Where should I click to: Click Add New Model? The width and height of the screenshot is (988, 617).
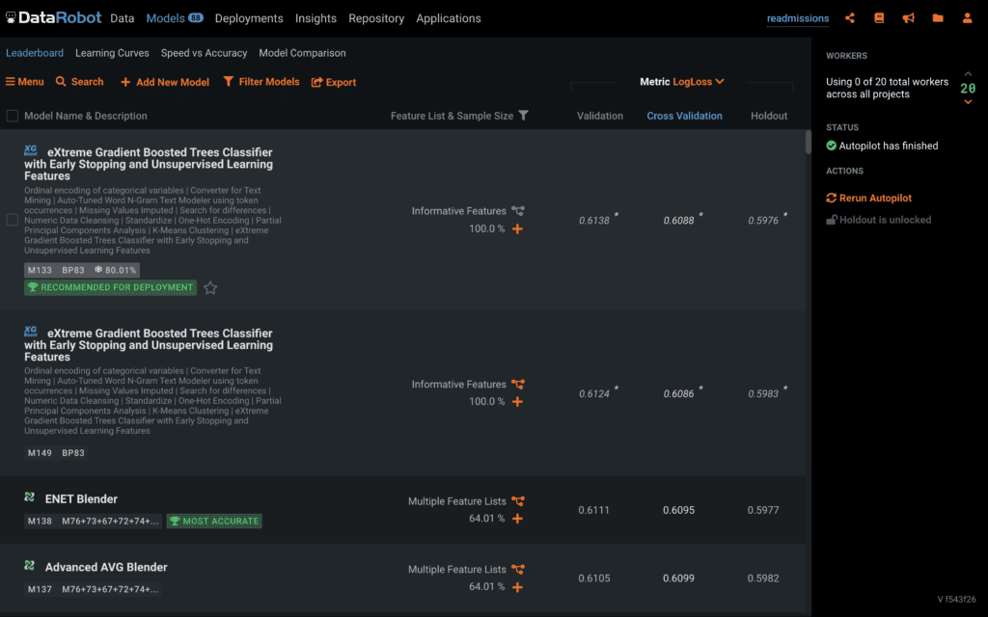point(164,82)
